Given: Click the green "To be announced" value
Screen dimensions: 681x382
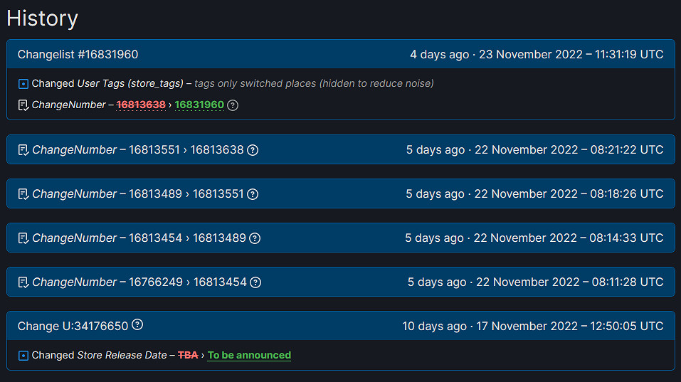Looking at the screenshot, I should [249, 355].
